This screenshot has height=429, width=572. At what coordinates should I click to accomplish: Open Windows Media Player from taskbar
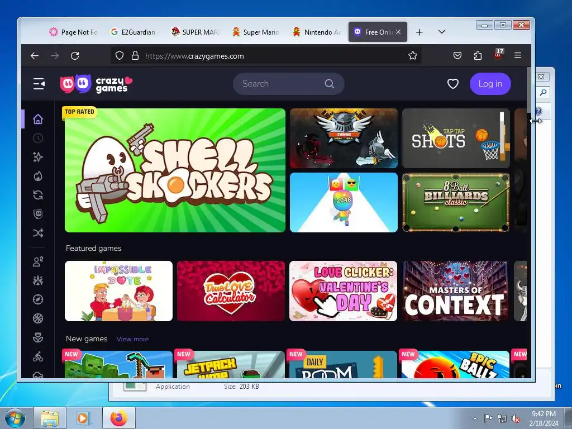click(84, 418)
